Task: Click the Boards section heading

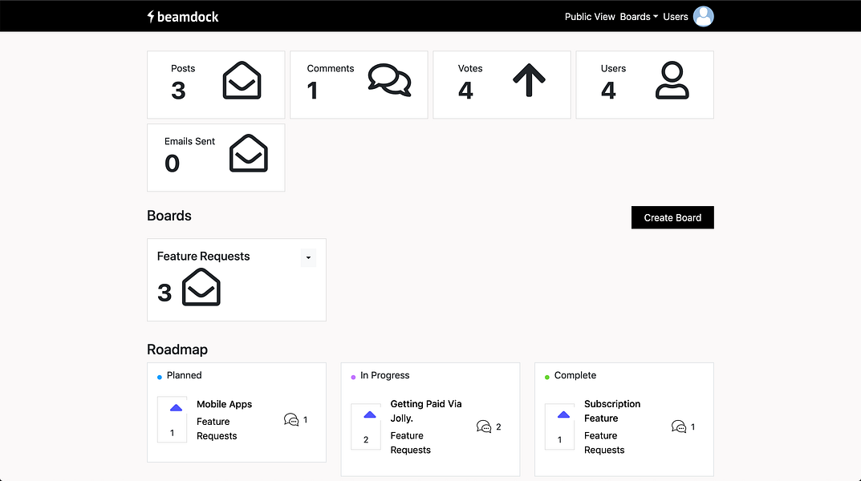Action: click(x=169, y=216)
